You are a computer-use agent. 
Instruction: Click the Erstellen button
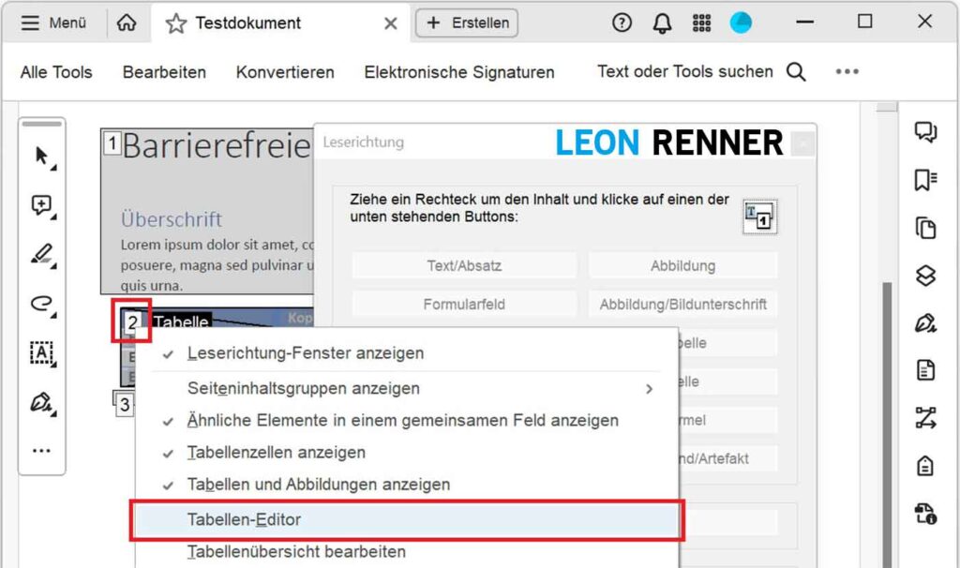point(467,23)
